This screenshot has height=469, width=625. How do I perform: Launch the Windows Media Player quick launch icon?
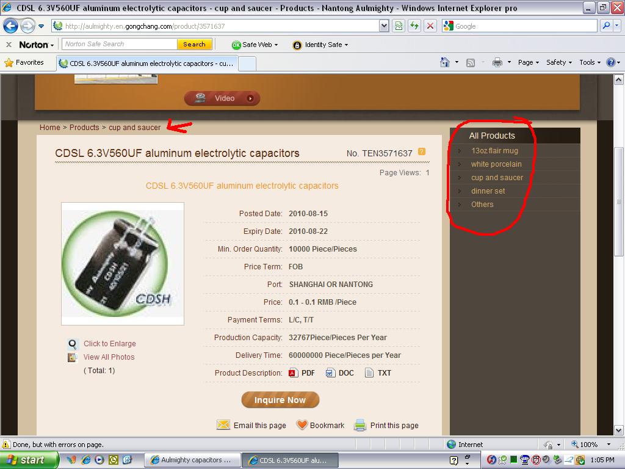(99, 460)
